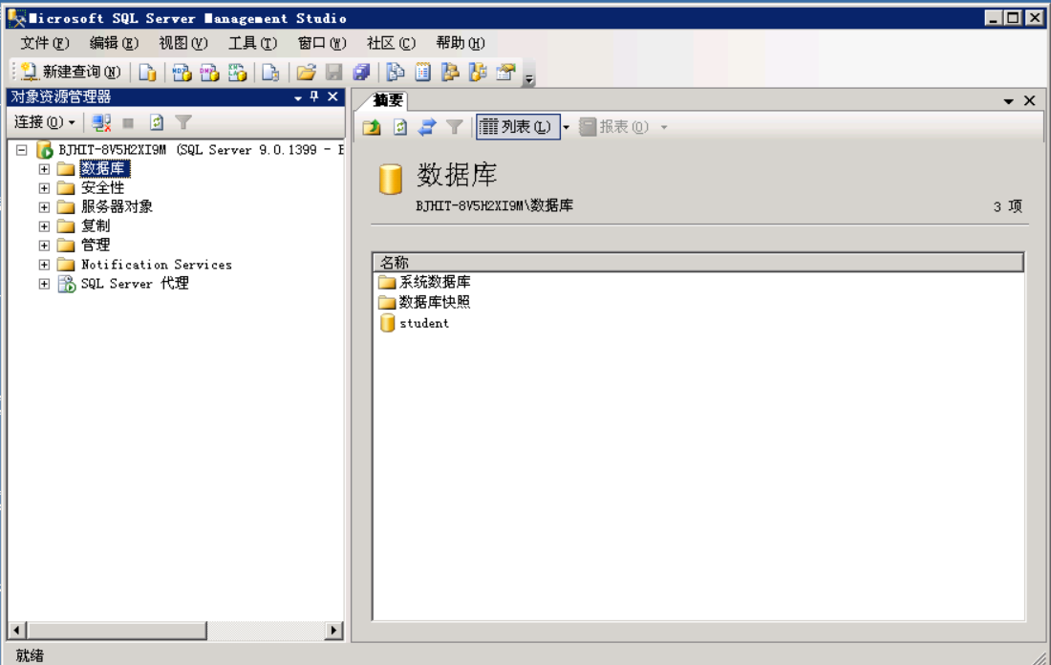
Task: Close the 对象资源管理器 panel
Action: tap(332, 97)
